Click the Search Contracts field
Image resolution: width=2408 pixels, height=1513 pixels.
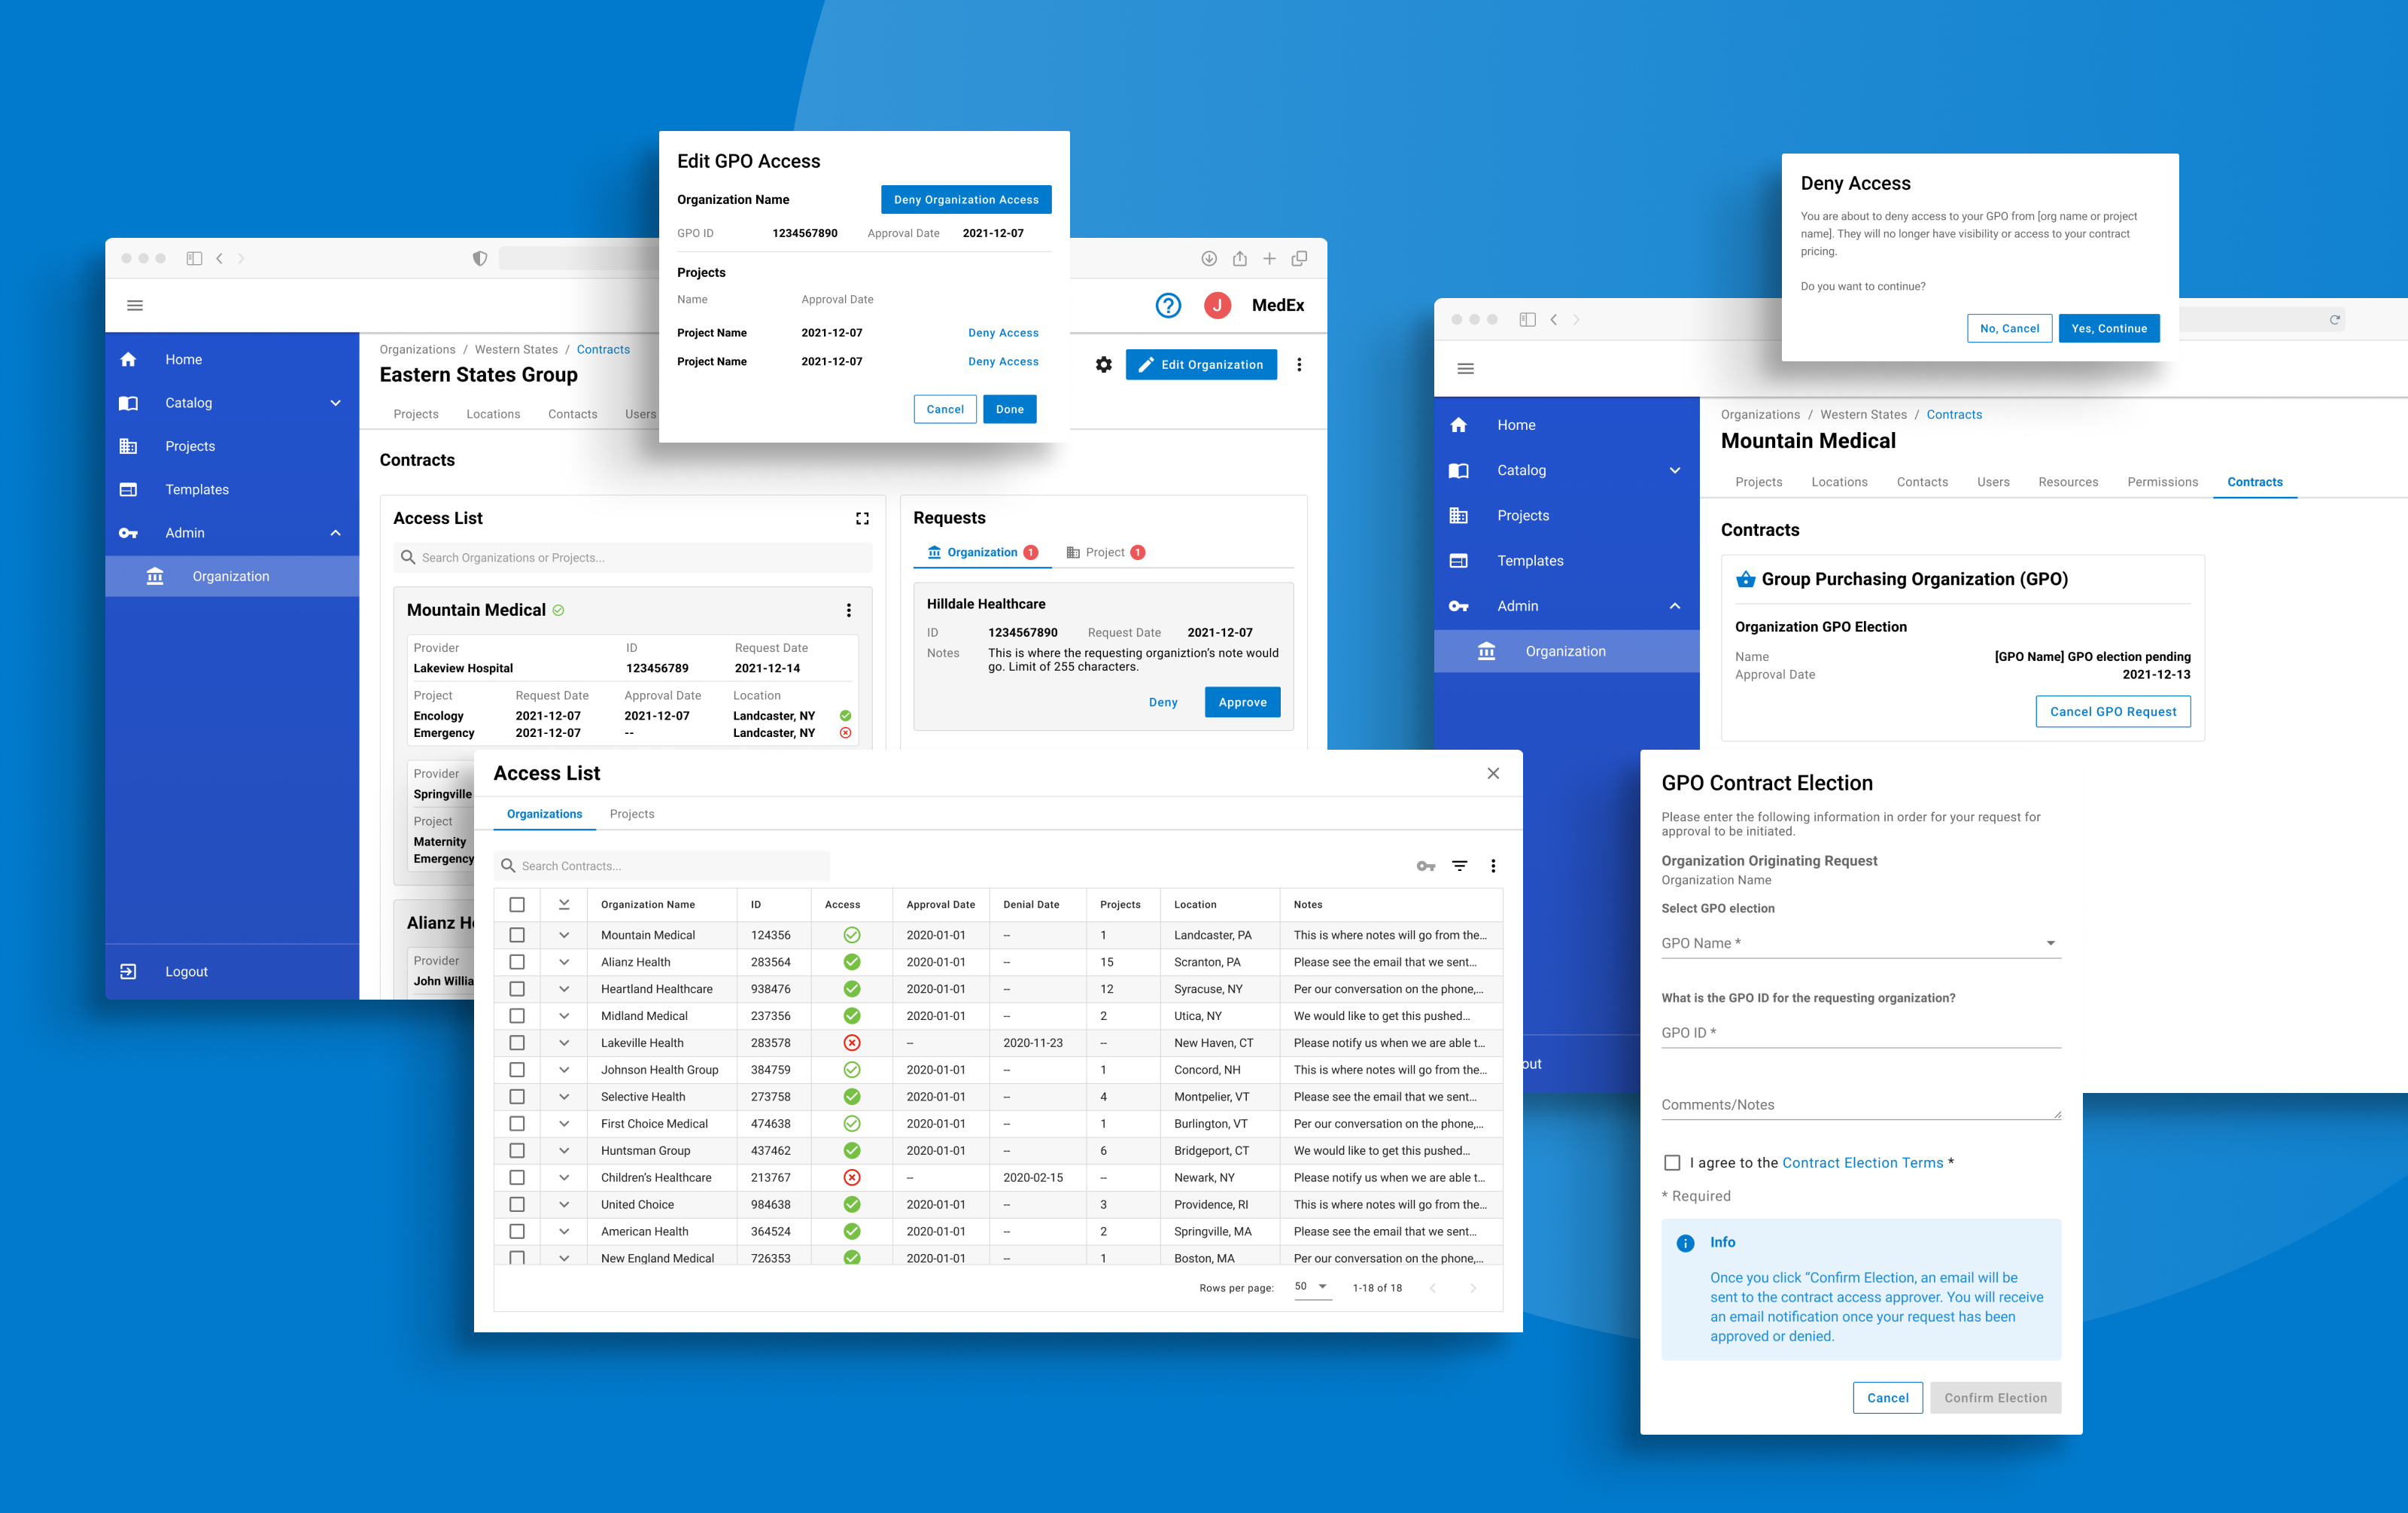click(662, 866)
